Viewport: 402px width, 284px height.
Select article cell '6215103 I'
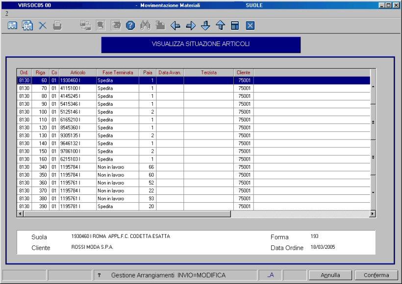(x=77, y=159)
